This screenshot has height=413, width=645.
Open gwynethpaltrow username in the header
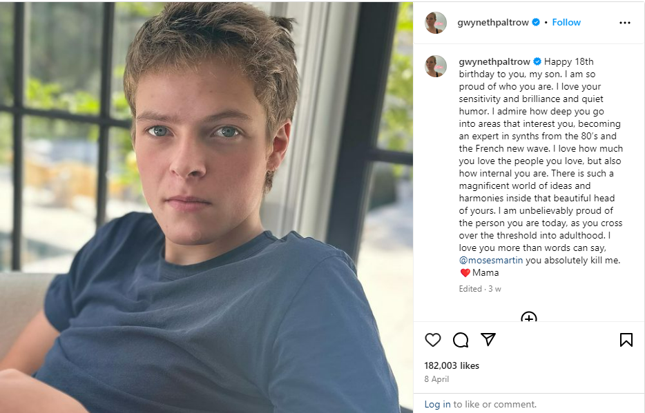click(x=493, y=22)
